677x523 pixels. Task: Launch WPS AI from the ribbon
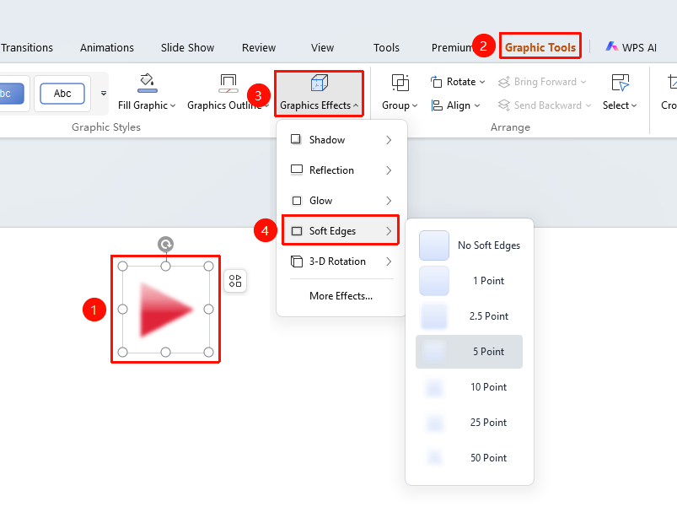(631, 47)
